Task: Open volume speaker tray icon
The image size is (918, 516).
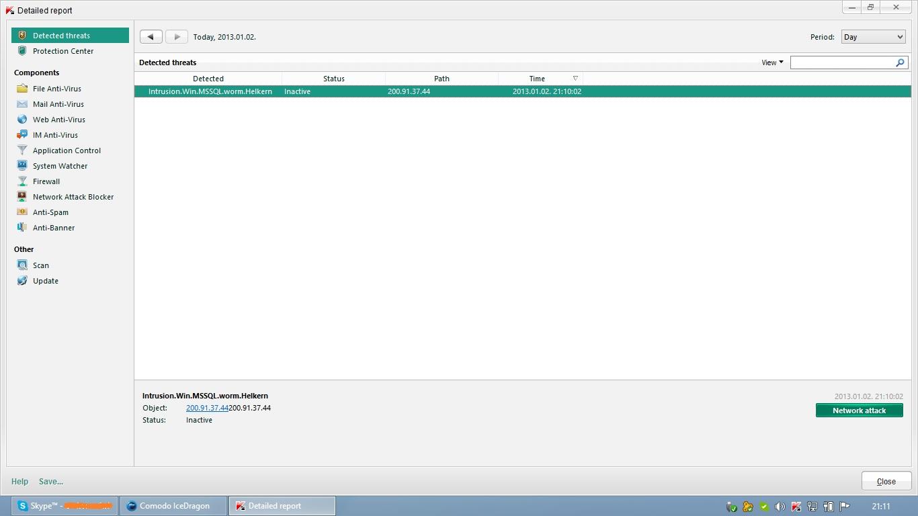Action: point(780,507)
